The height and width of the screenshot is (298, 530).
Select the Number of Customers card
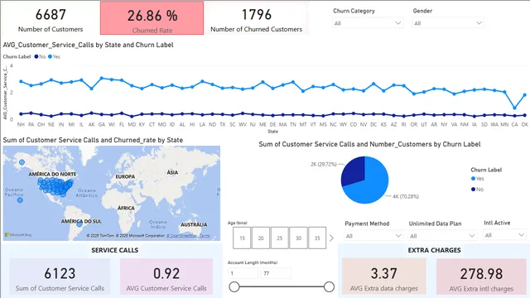pos(51,18)
